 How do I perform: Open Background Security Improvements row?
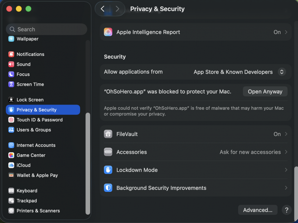196,188
